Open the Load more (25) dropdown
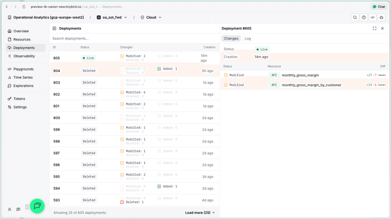This screenshot has height=219, width=391. point(200,212)
